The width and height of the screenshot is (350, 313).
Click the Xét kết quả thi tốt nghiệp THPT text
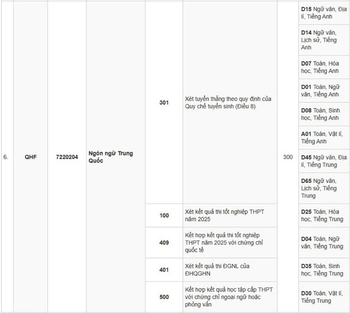[225, 215]
